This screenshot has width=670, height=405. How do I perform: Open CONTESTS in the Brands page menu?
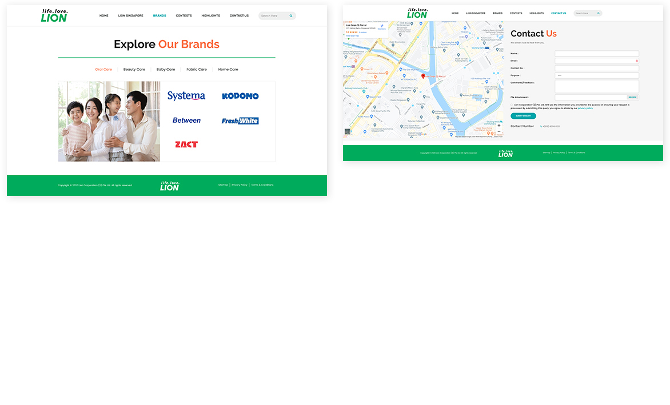coord(184,16)
